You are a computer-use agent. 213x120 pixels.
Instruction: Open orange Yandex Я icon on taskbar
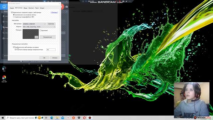coord(74,118)
